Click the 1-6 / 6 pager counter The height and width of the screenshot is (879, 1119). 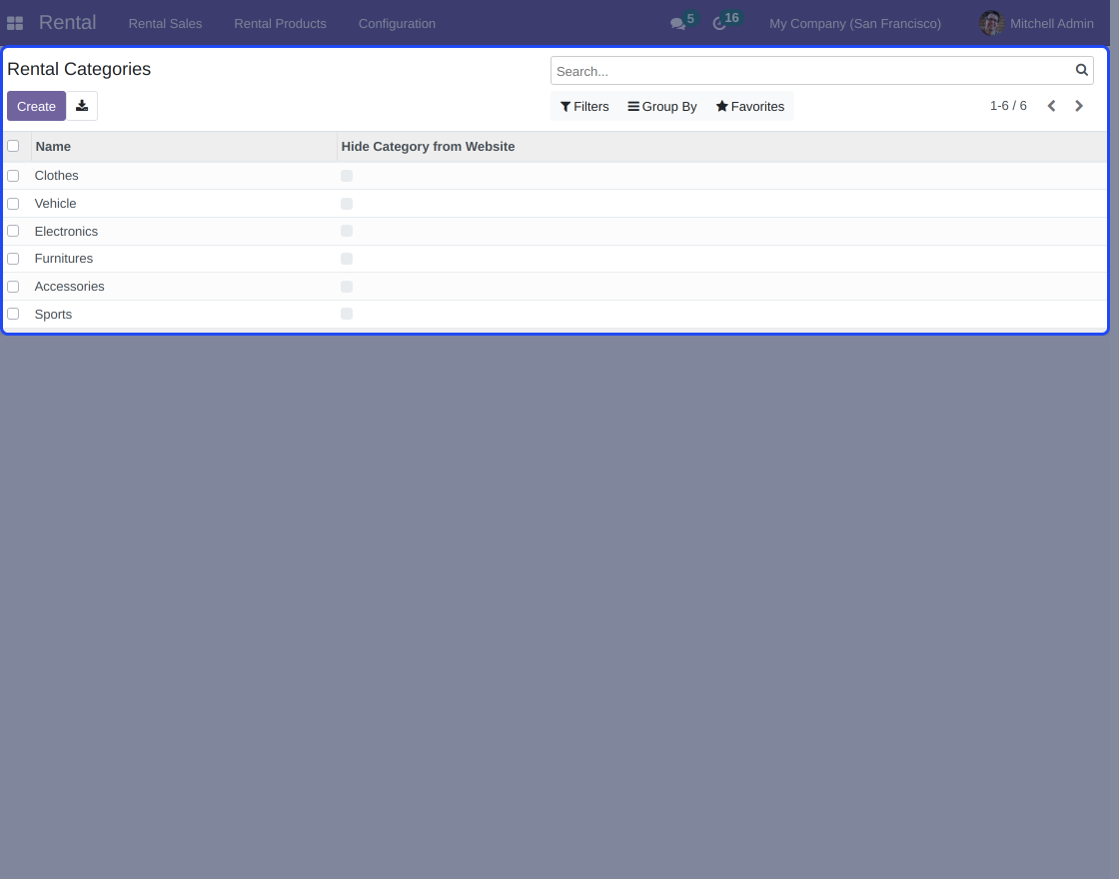(1008, 106)
